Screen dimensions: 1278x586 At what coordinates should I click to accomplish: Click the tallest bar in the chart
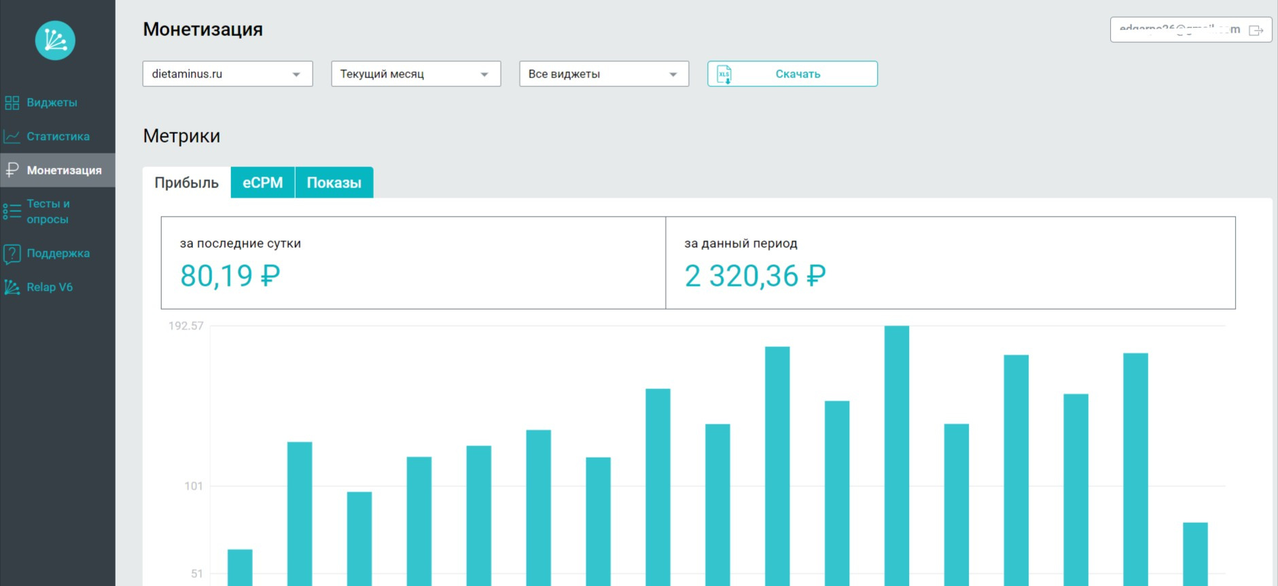[897, 456]
